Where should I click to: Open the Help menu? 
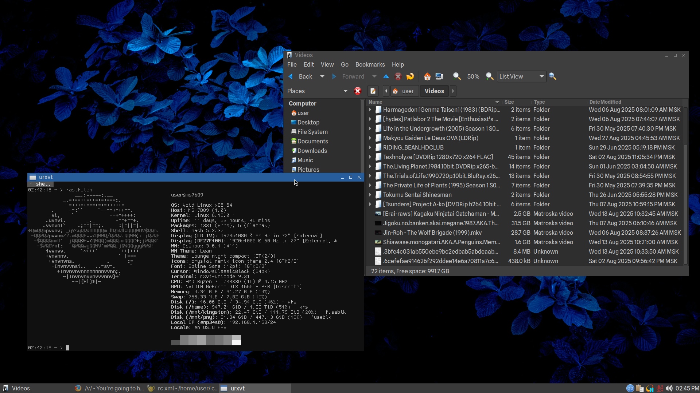(x=398, y=64)
